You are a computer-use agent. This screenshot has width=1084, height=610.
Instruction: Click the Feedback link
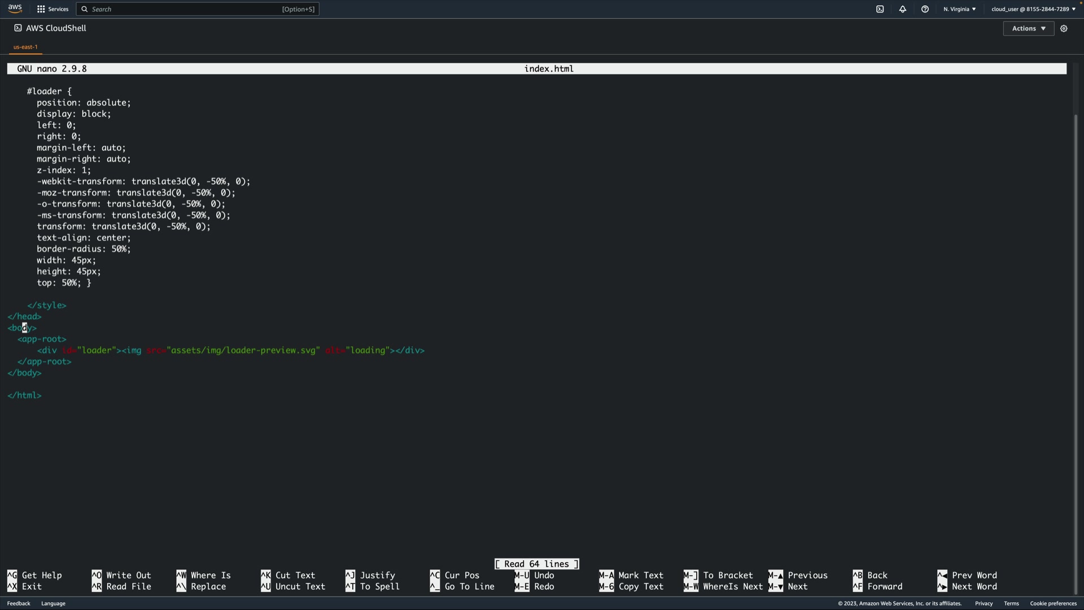point(19,603)
